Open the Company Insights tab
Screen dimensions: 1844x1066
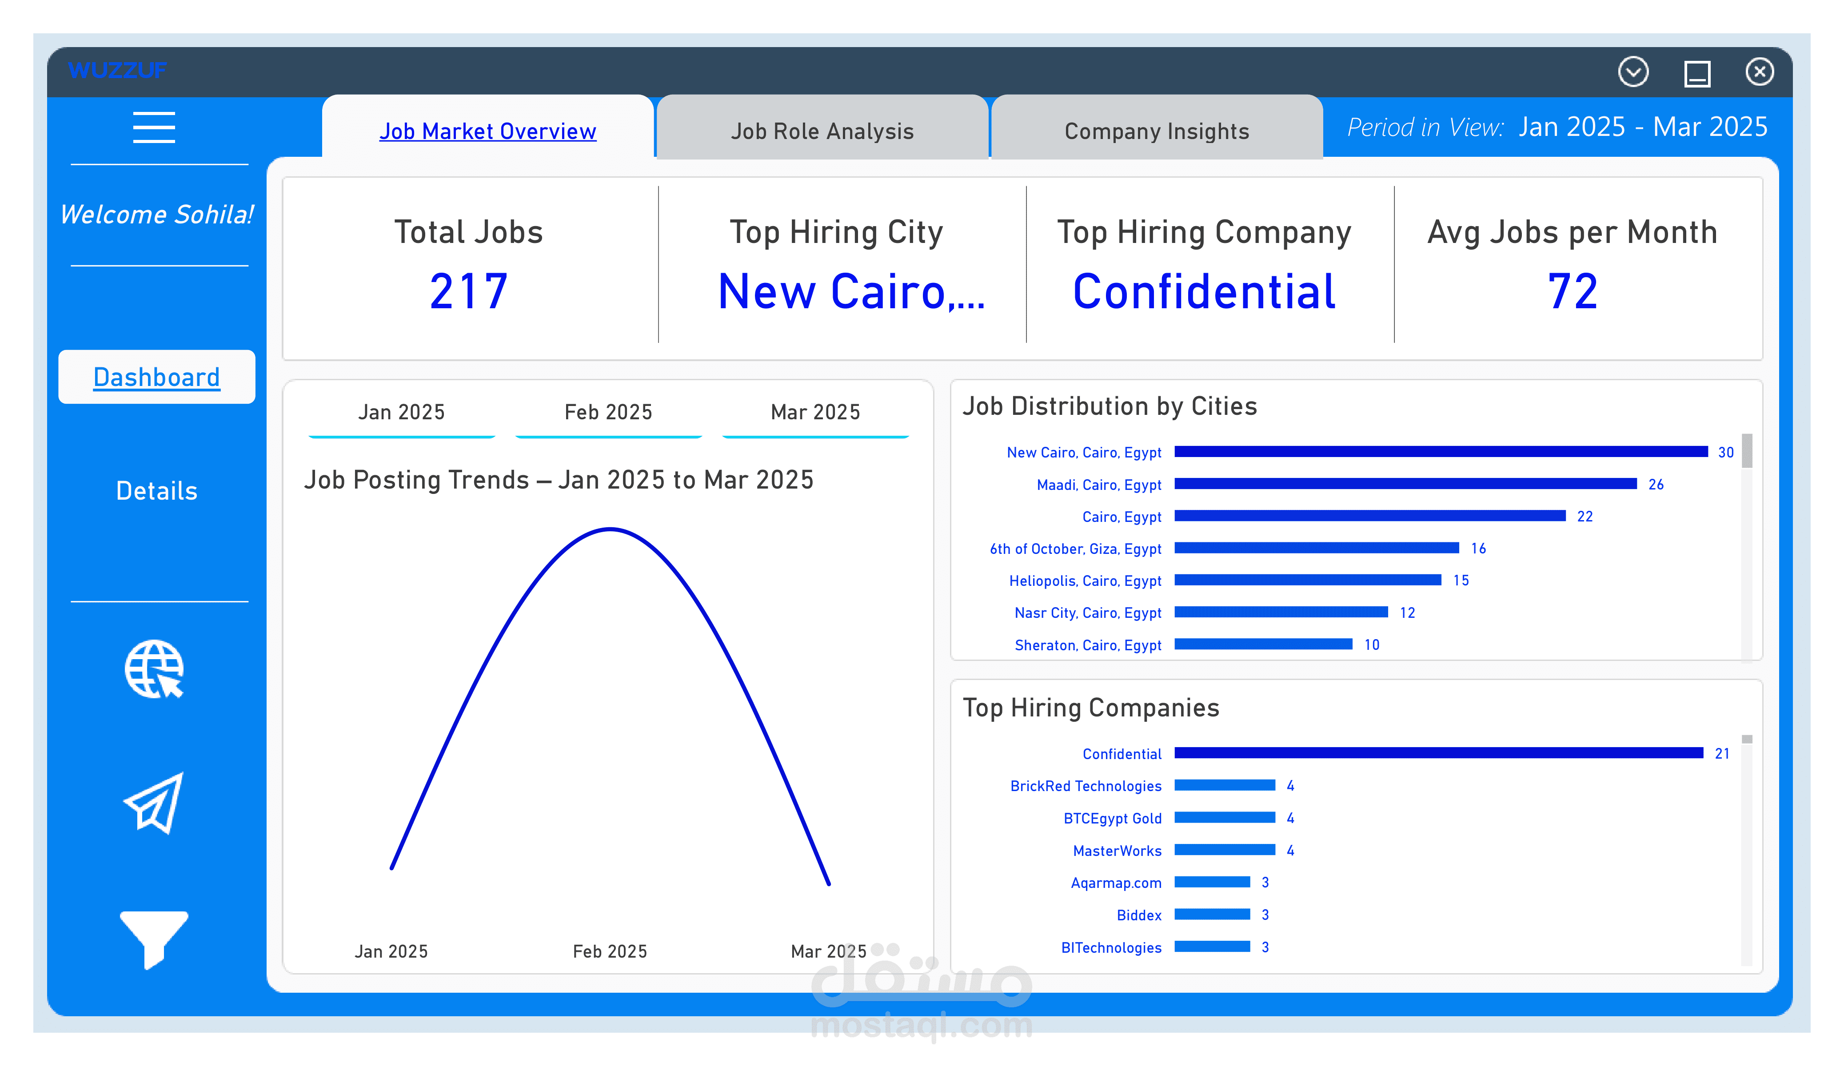[1156, 131]
